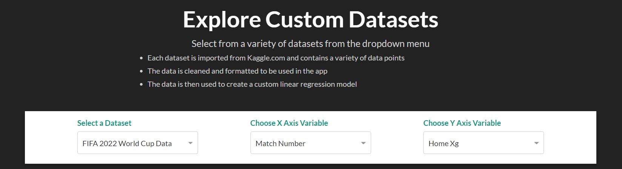Screen dimensions: 622x169
Task: Open the FIFA 2022 World Cup Data dropdown
Action: tap(138, 143)
